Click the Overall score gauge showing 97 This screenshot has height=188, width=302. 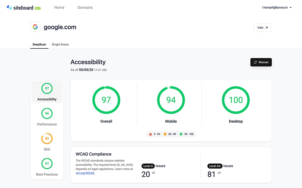pyautogui.click(x=106, y=100)
